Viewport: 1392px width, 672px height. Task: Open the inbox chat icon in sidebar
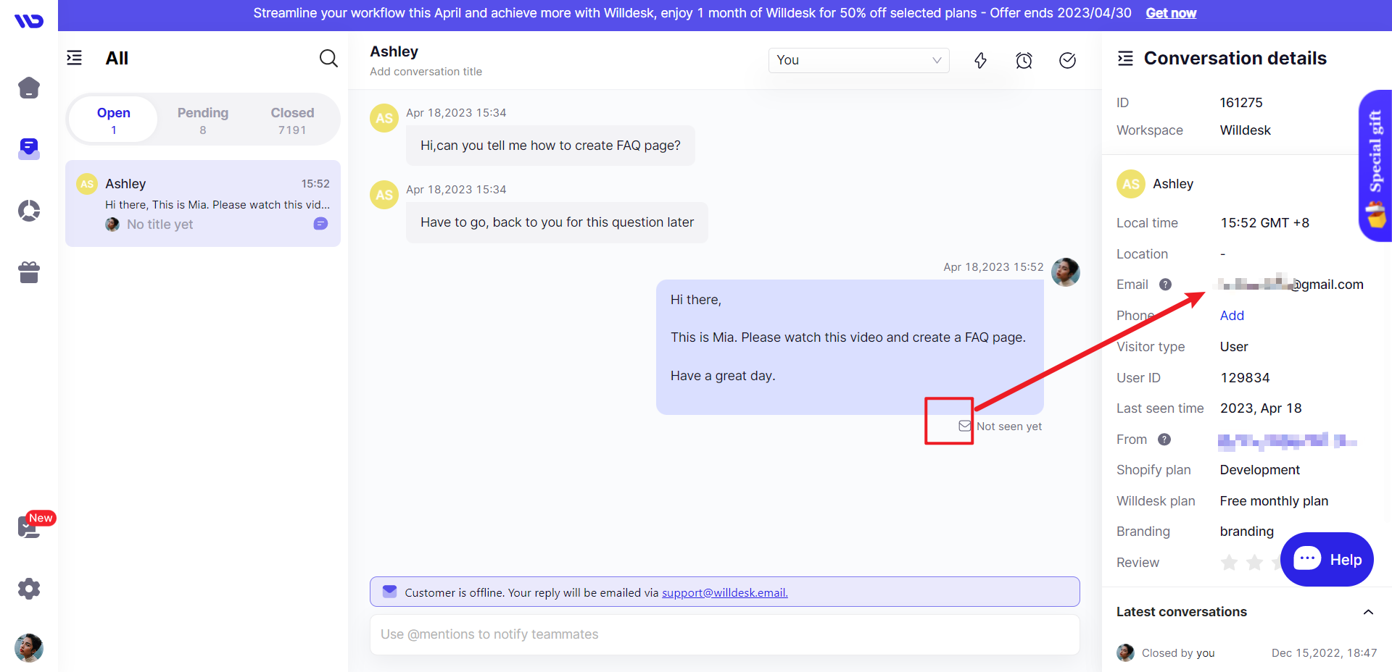29,149
